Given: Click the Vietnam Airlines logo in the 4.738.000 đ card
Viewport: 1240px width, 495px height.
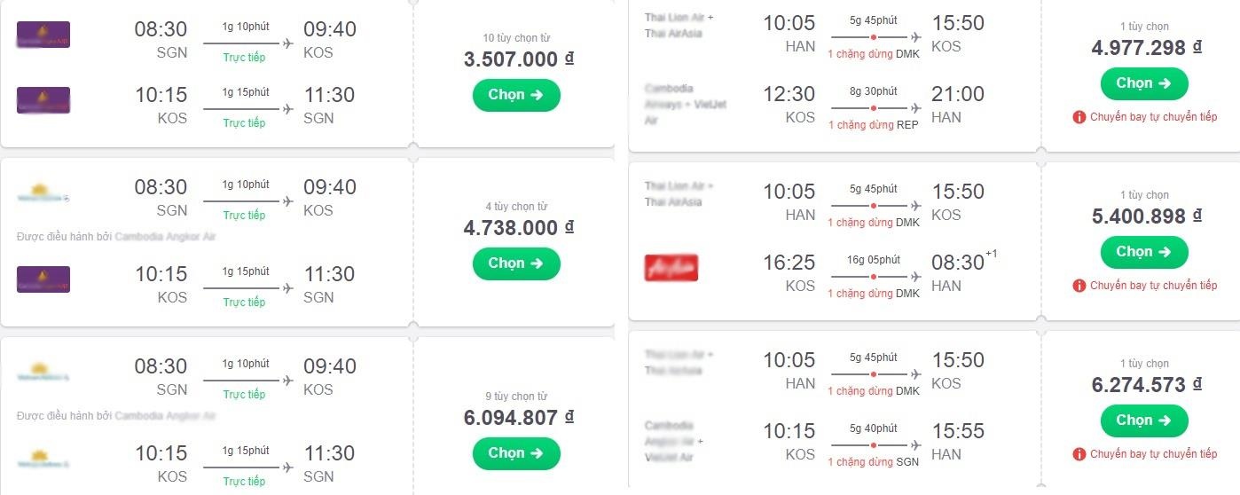Looking at the screenshot, I should pos(43,195).
